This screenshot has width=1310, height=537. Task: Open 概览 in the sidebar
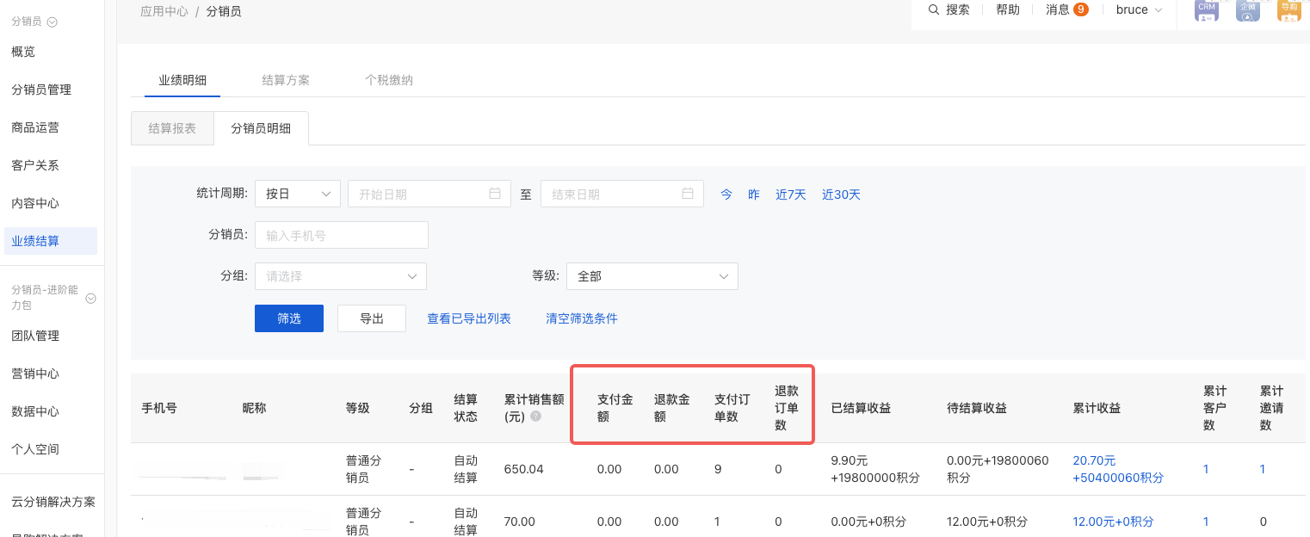23,52
